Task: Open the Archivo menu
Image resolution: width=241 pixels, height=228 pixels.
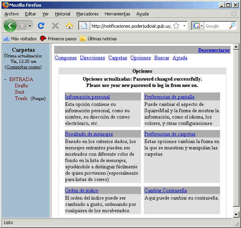Action: click(12, 14)
